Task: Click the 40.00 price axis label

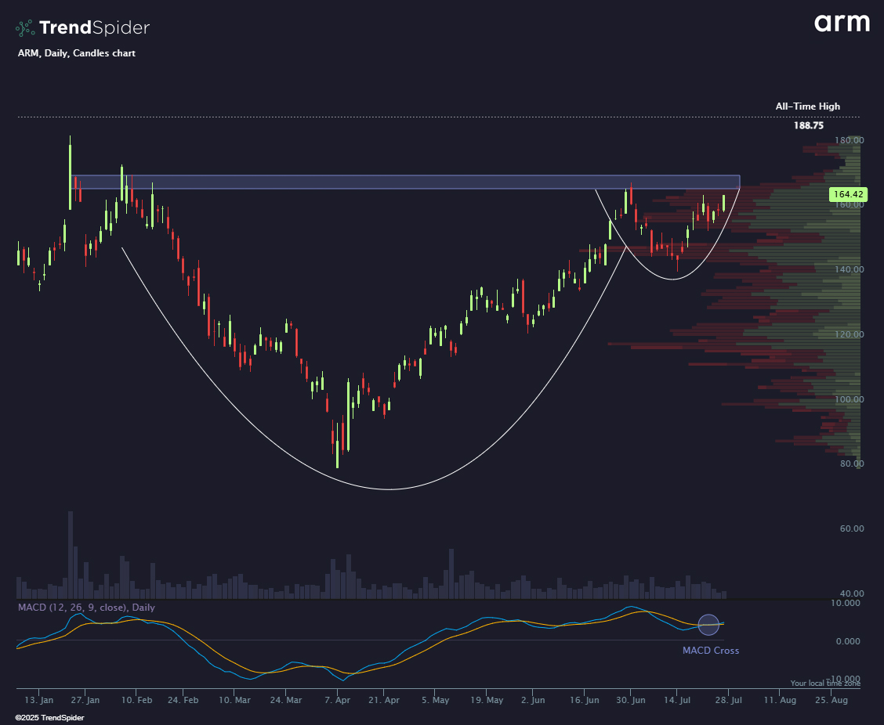Action: [851, 593]
